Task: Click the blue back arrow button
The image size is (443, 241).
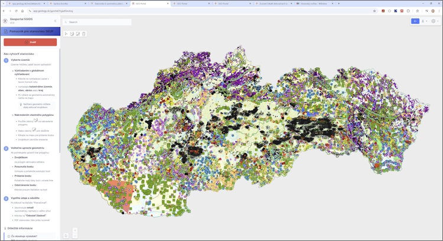Action: click(415, 21)
